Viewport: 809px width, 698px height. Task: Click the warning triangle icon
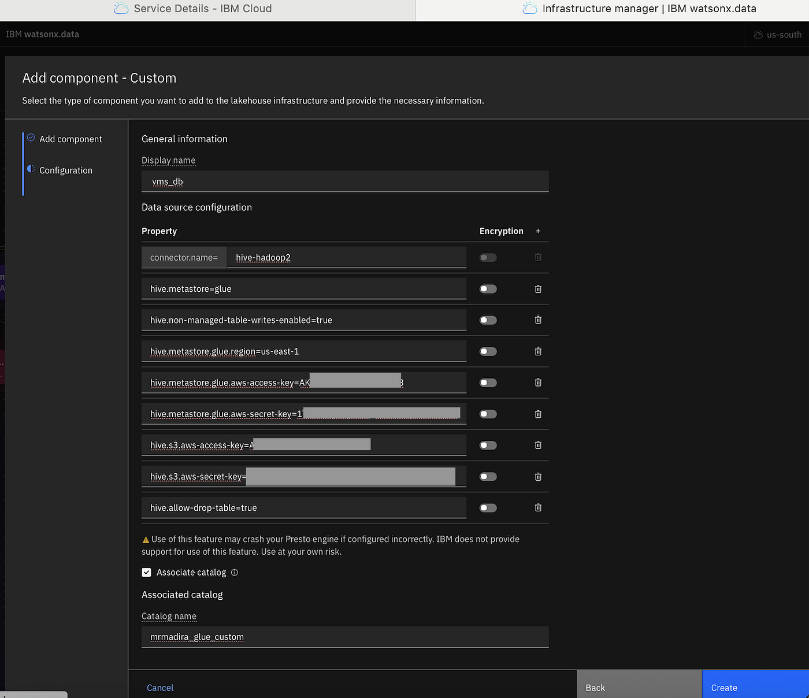coord(146,540)
